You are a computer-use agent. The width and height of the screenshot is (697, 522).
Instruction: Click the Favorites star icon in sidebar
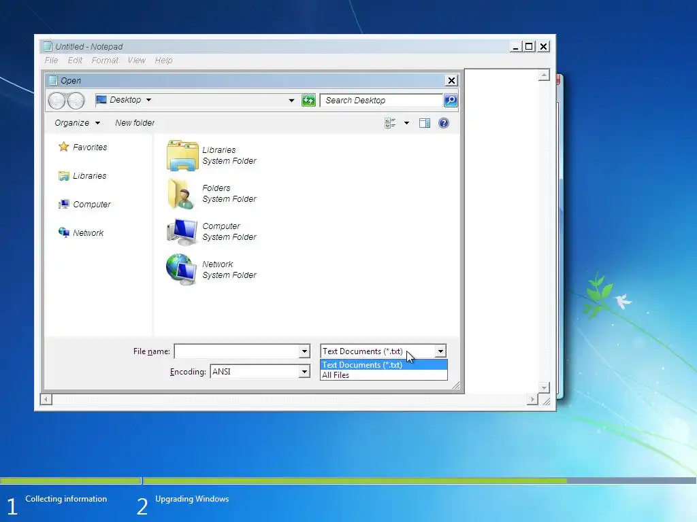point(63,147)
